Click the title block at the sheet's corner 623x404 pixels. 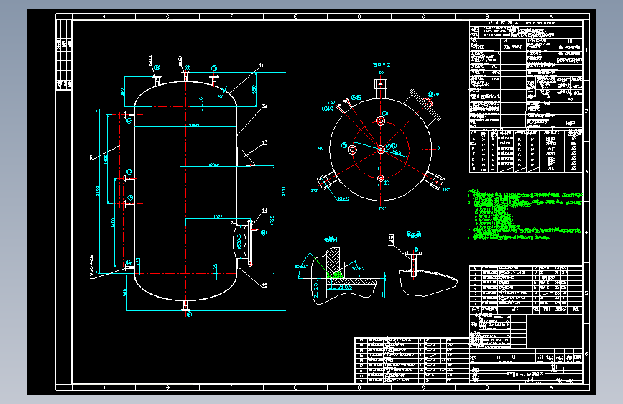coord(526,366)
